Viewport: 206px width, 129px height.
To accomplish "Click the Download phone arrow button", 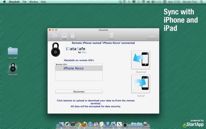I will click(x=141, y=60).
